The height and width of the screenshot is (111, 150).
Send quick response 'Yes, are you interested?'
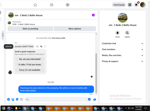tap(30, 59)
